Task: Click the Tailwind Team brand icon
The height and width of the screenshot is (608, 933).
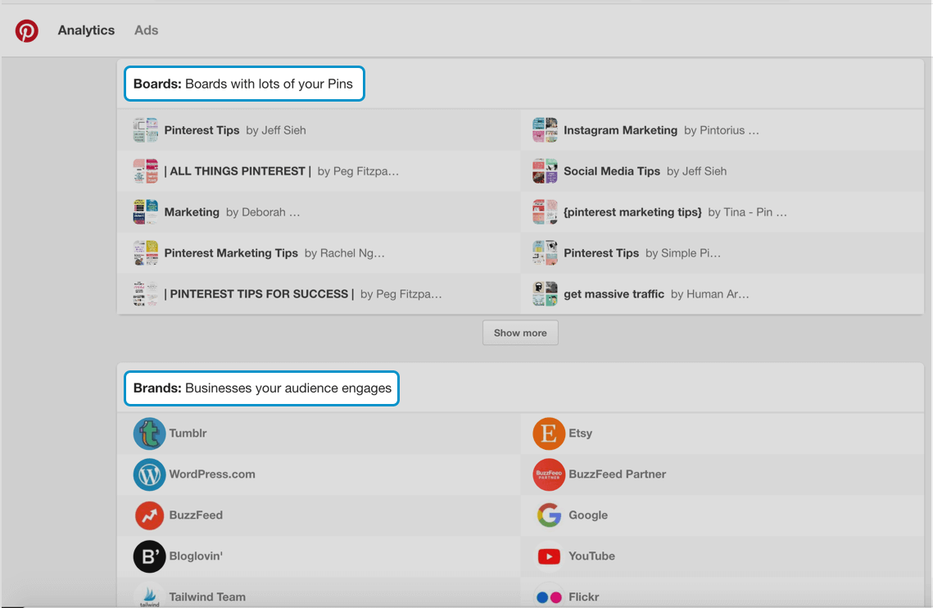Action: [149, 596]
